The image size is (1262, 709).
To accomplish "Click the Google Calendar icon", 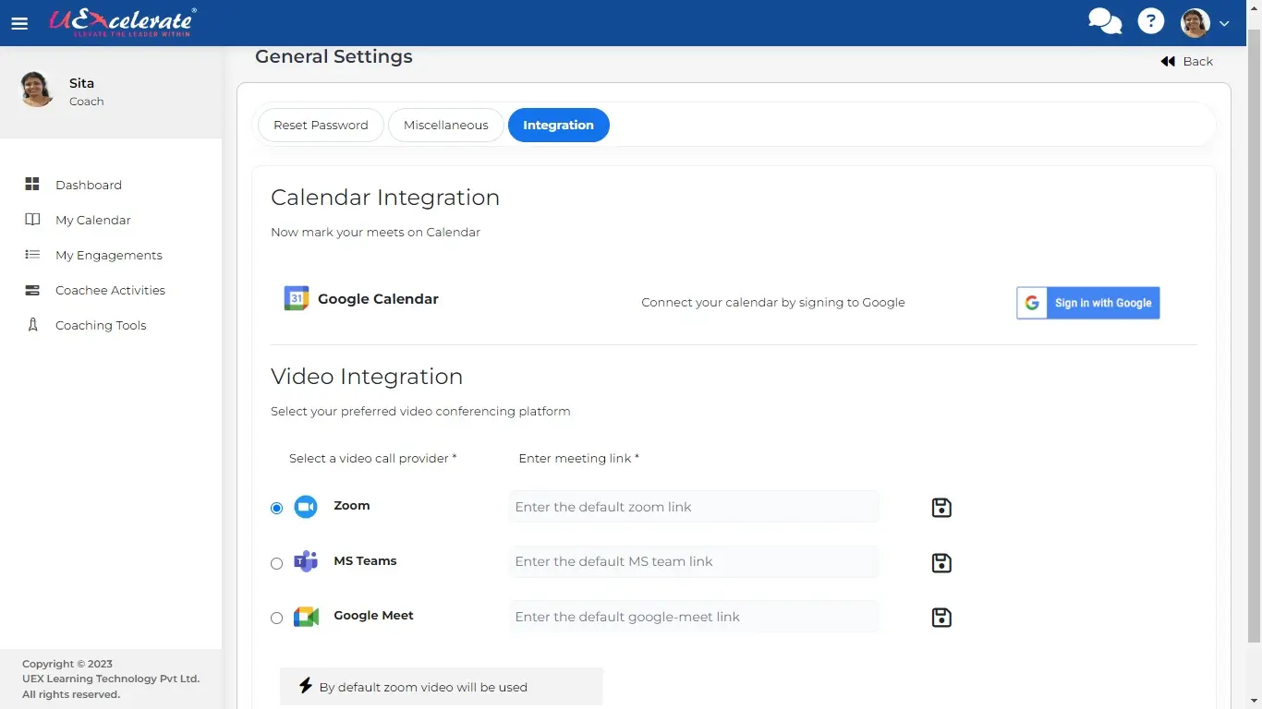I will tap(297, 299).
